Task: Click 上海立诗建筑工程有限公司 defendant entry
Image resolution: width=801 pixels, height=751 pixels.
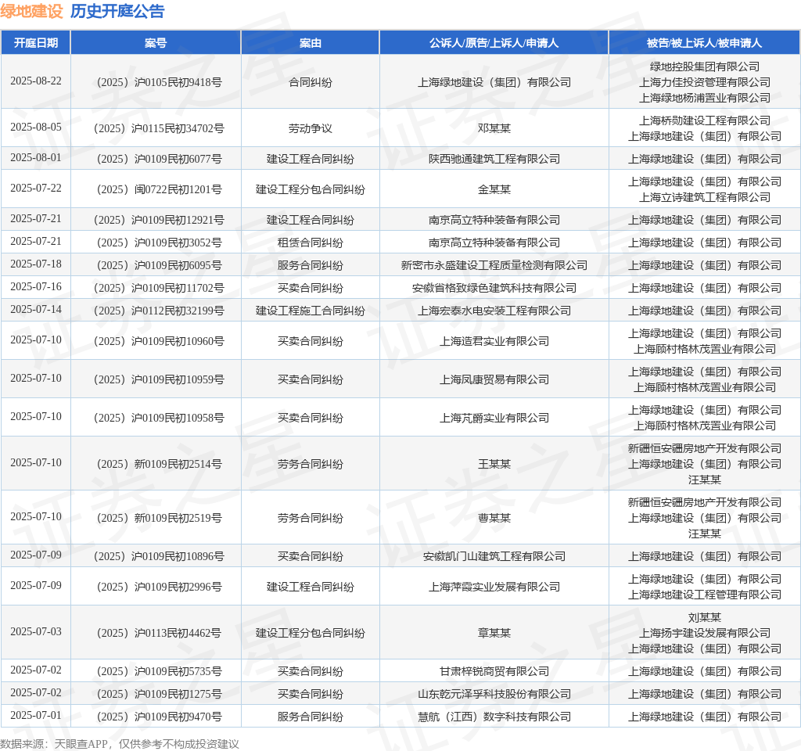Action: 705,197
